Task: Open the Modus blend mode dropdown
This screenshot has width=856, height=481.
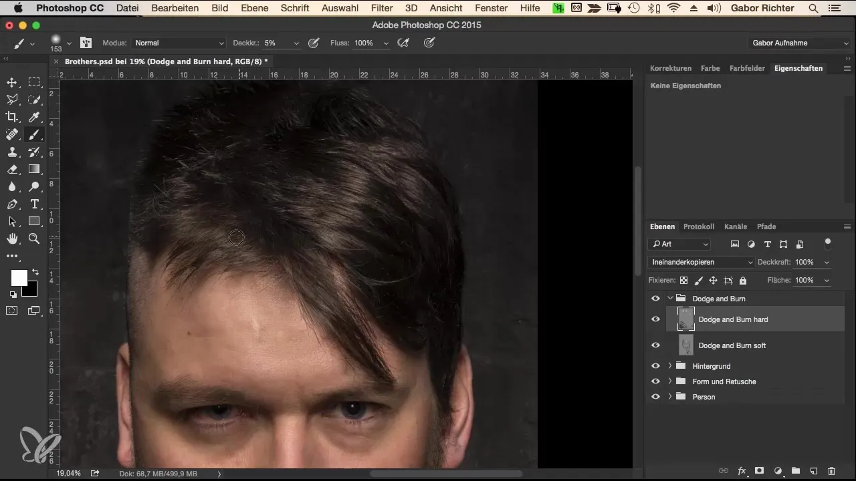Action: (x=179, y=43)
